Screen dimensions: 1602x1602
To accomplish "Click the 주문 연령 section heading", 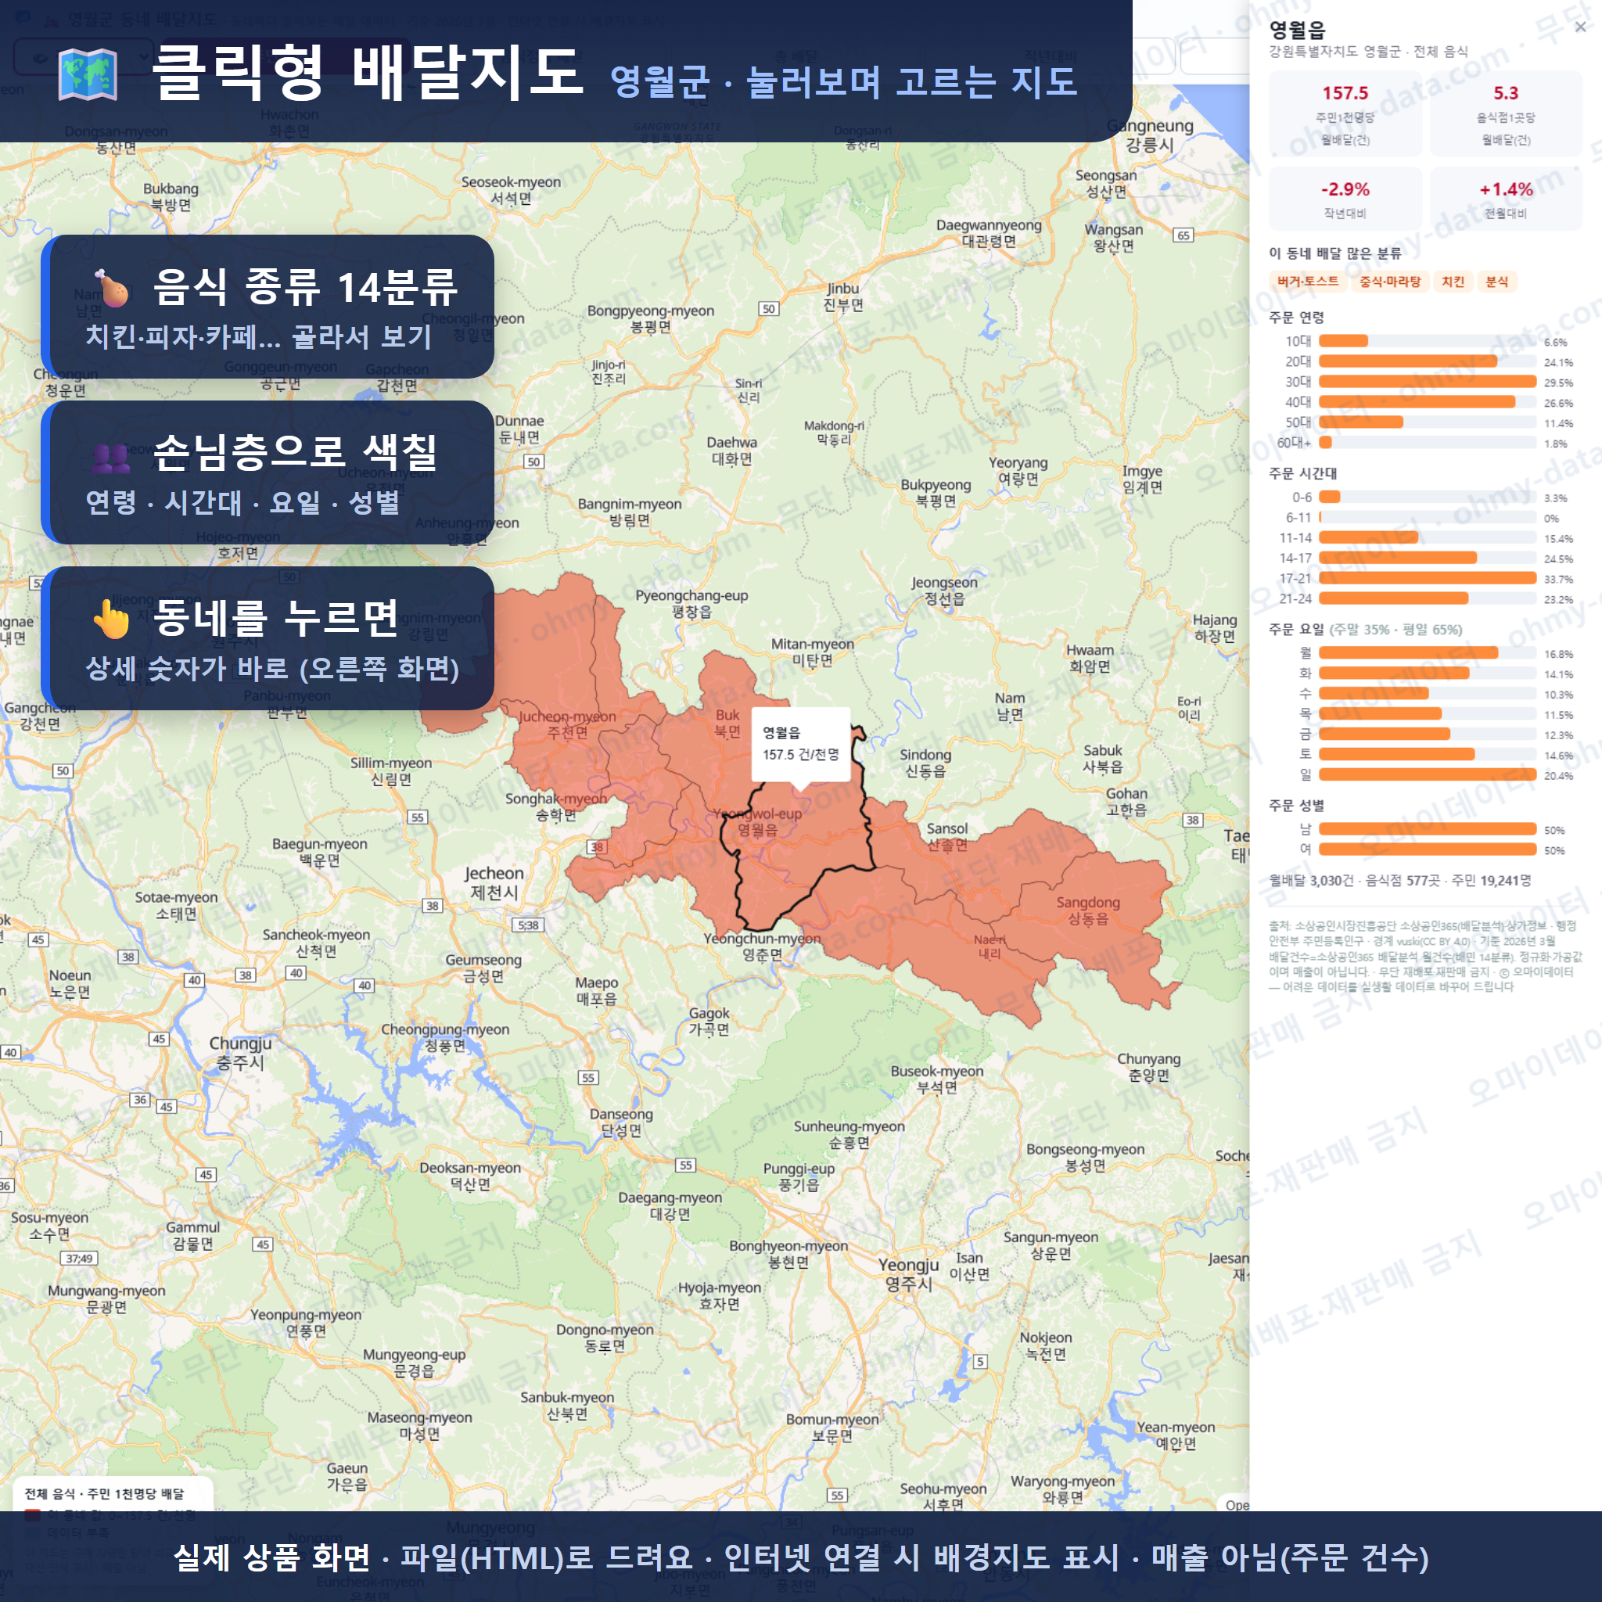I will tap(1296, 317).
